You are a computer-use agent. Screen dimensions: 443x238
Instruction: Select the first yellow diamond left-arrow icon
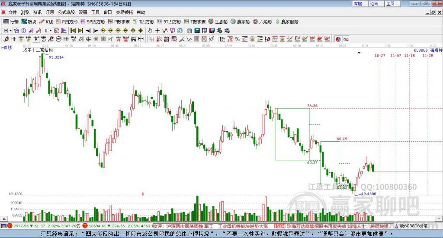pyautogui.click(x=103, y=31)
